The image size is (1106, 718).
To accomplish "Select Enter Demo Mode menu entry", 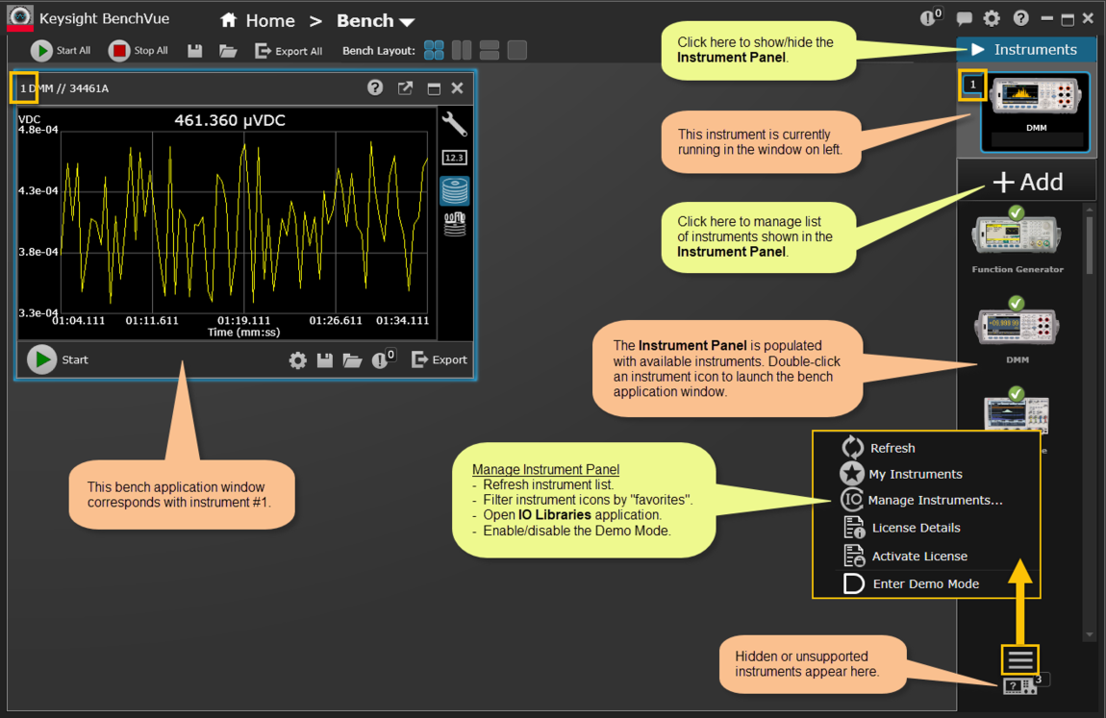I will pyautogui.click(x=925, y=583).
